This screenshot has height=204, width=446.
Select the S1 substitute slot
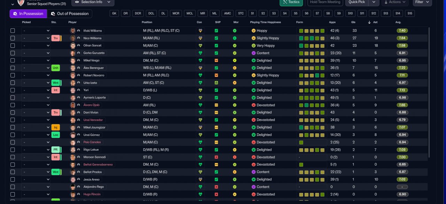[252, 14]
